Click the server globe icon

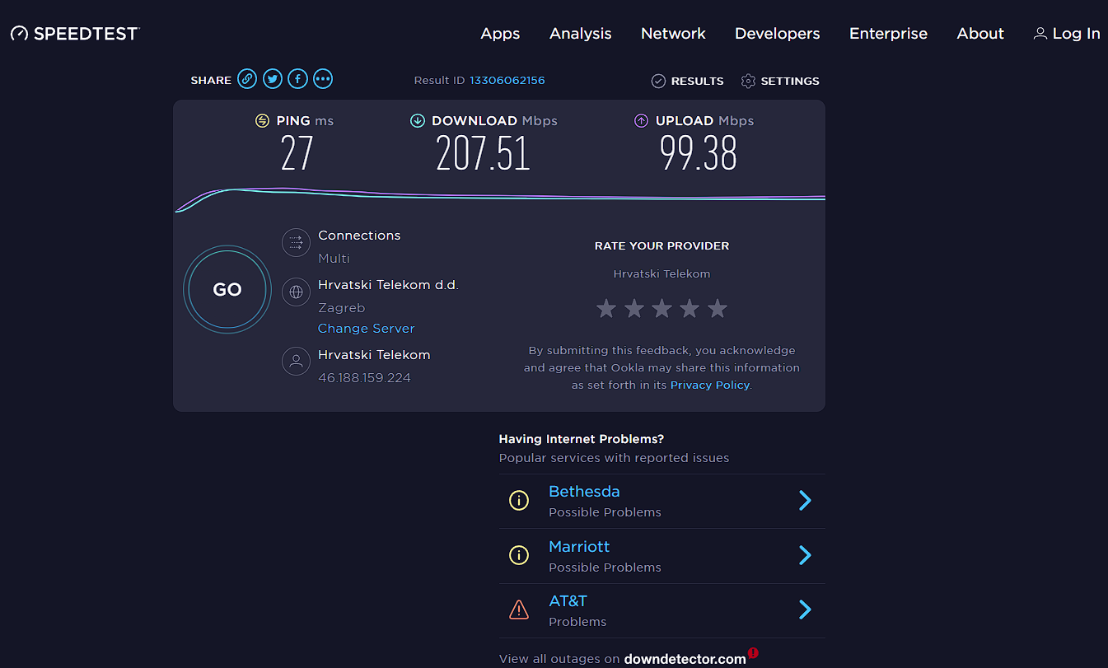296,292
